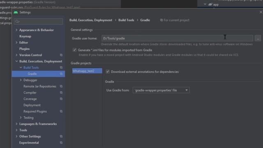Screen dimensions: 263x148
Task: Click into the settings search field
Action: tap(39, 21)
